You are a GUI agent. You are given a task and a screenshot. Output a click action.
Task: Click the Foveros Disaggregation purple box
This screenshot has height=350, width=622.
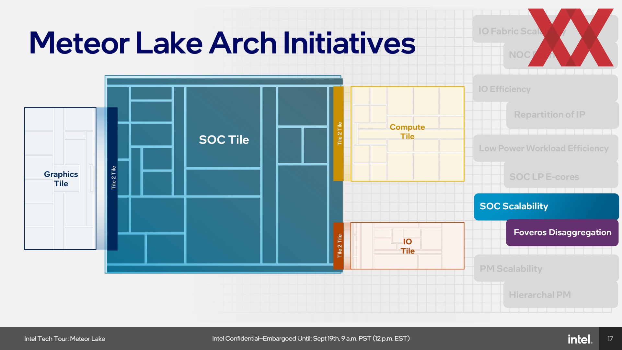[x=562, y=233]
